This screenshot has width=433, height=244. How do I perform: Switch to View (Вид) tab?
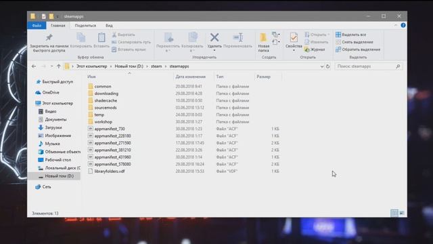pos(109,26)
